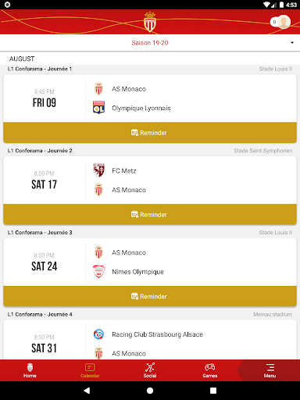Screen dimensions: 300x400
Task: Open the SAT 31 Strasbourg match card
Action: [150, 340]
